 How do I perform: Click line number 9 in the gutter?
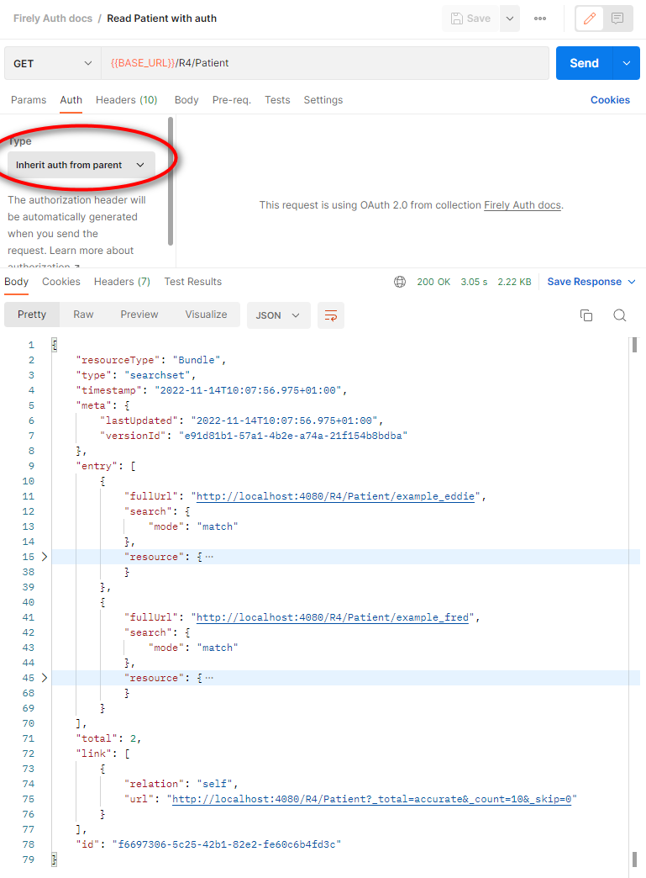click(31, 466)
